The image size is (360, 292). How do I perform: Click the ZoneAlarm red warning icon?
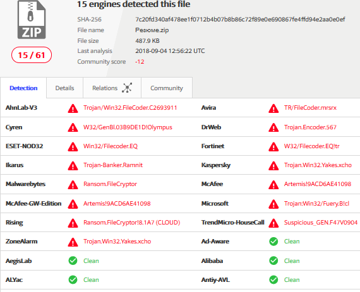tap(73, 242)
